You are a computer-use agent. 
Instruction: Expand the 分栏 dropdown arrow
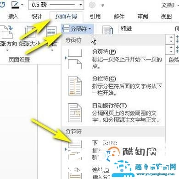click(52, 50)
